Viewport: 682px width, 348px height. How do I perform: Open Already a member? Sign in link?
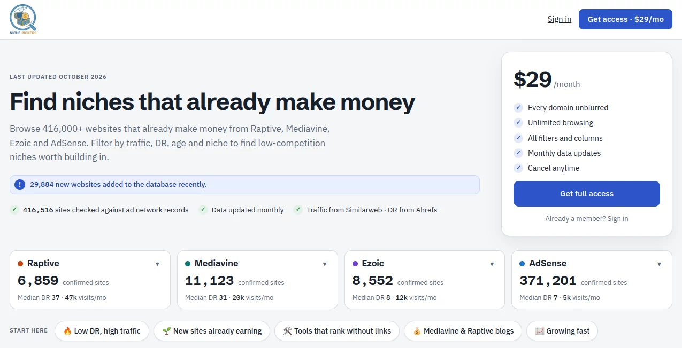pos(586,218)
